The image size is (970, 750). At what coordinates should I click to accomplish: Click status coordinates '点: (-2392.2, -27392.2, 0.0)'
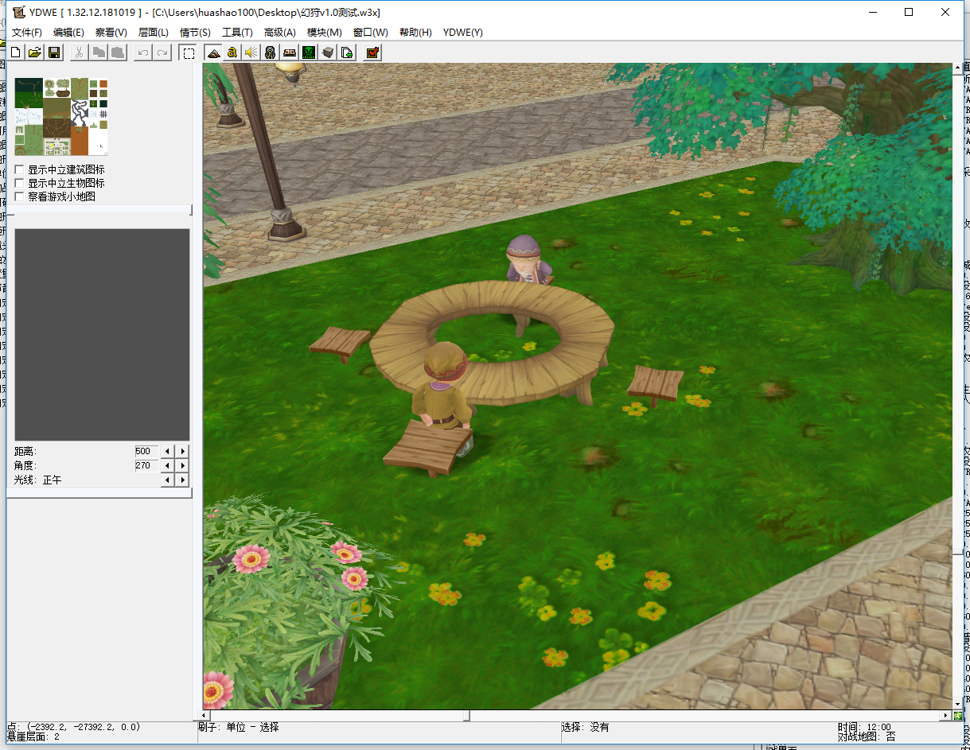pyautogui.click(x=74, y=727)
